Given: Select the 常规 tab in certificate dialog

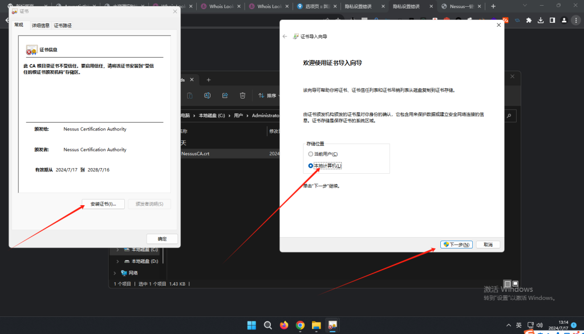Looking at the screenshot, I should click(x=19, y=25).
